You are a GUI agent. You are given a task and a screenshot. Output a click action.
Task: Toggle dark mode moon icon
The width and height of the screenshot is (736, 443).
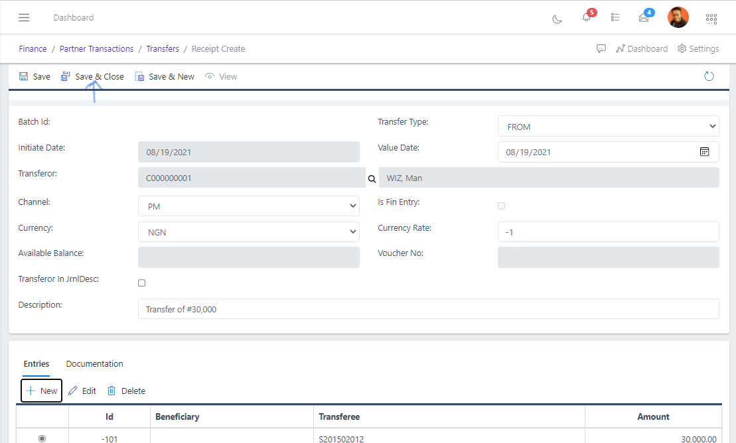[557, 19]
